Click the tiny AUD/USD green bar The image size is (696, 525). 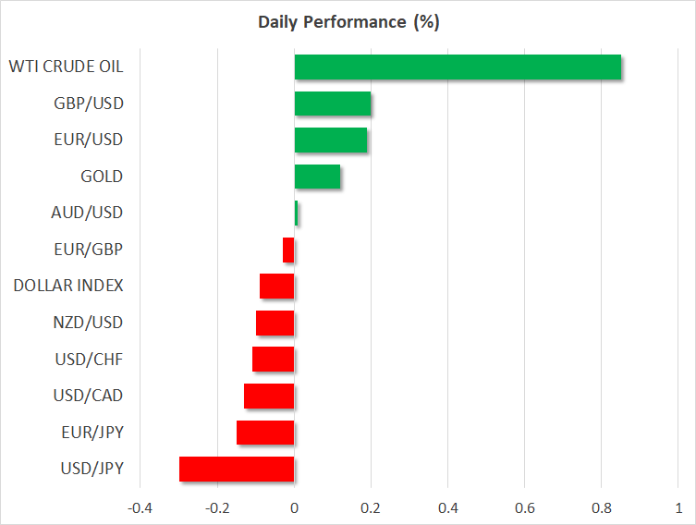(x=296, y=213)
